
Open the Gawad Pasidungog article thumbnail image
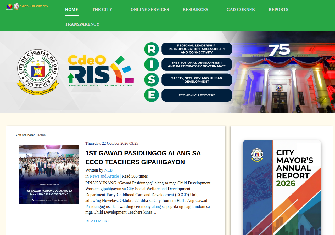pos(49,174)
